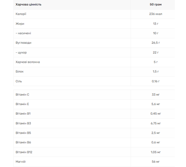This screenshot has width=186, height=167.
Task: Select the '50 грам' column header
Action: point(155,4)
